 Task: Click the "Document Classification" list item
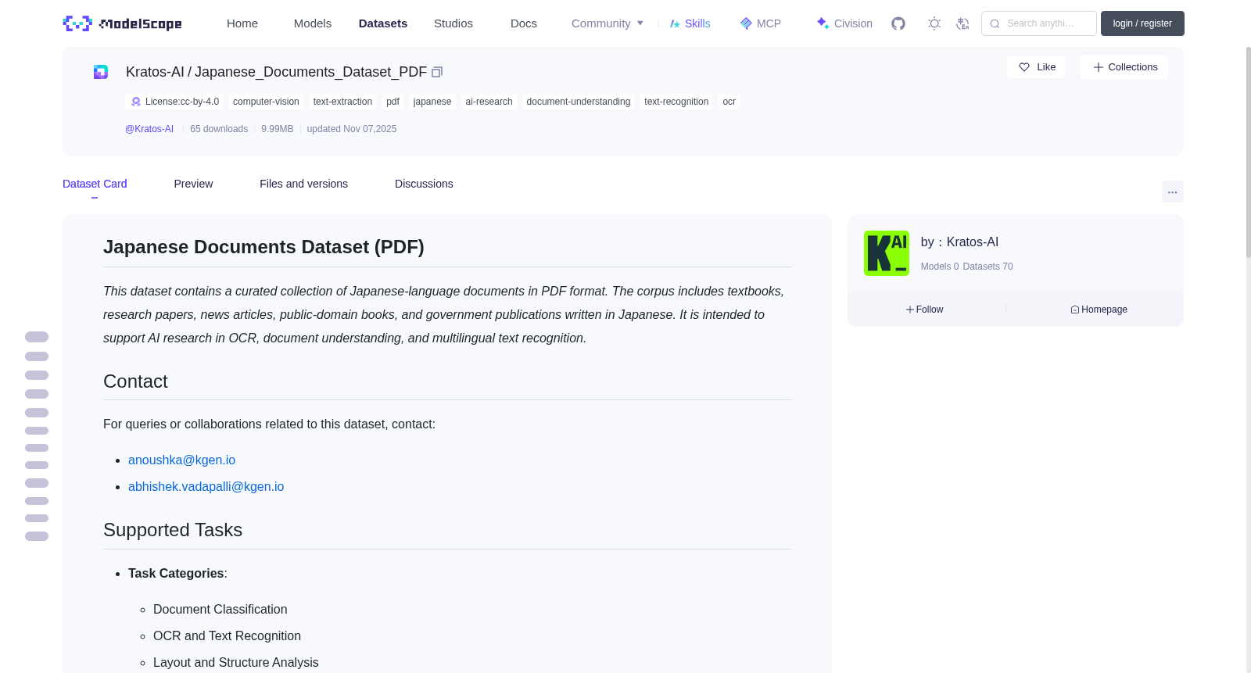(220, 610)
